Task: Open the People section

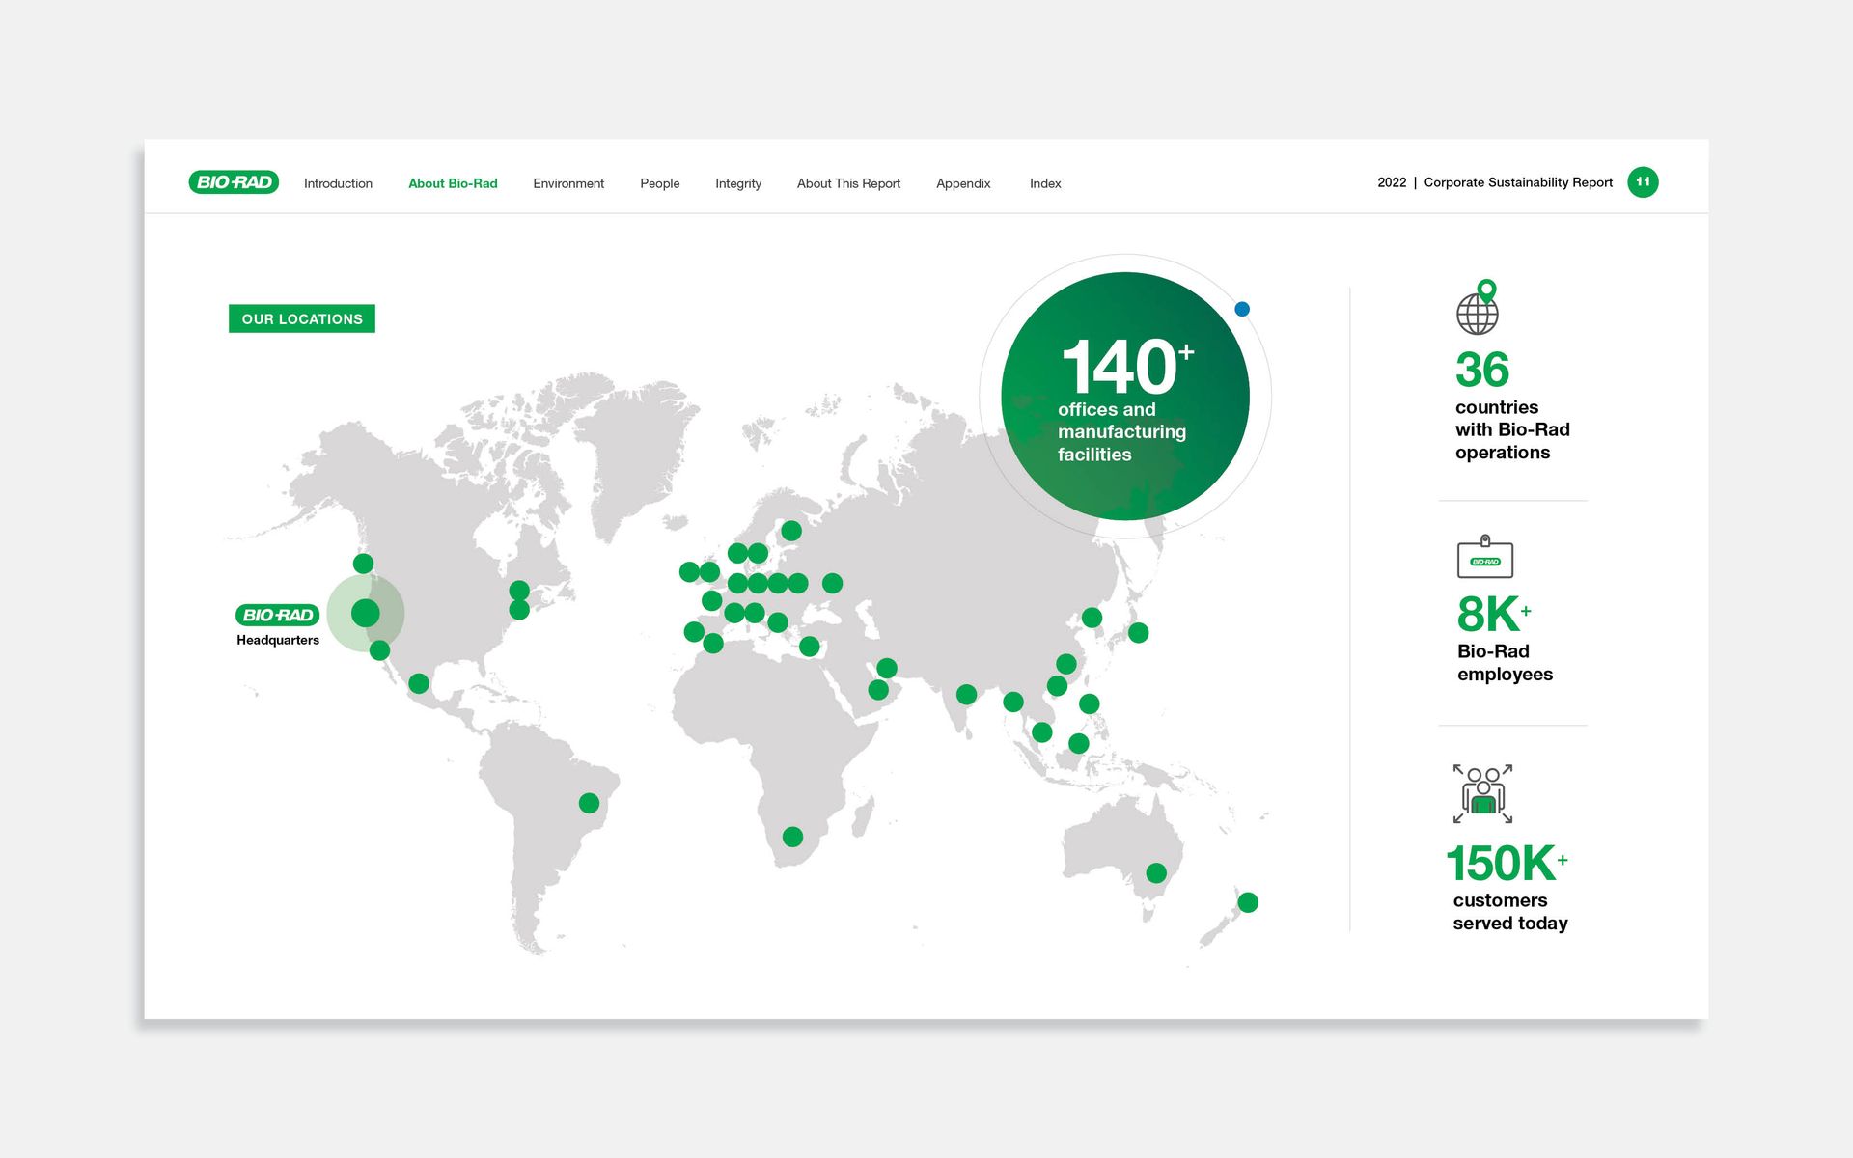Action: coord(660,183)
